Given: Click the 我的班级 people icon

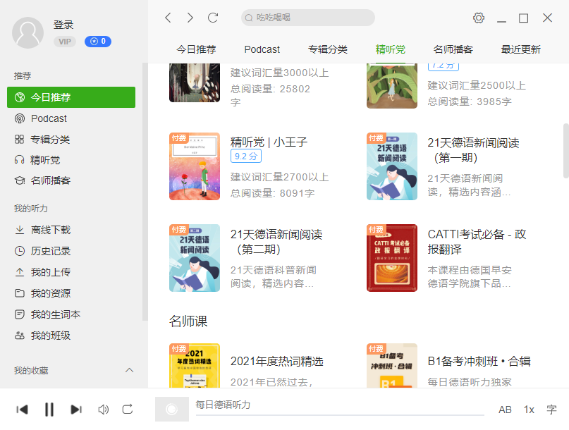Looking at the screenshot, I should [x=20, y=336].
